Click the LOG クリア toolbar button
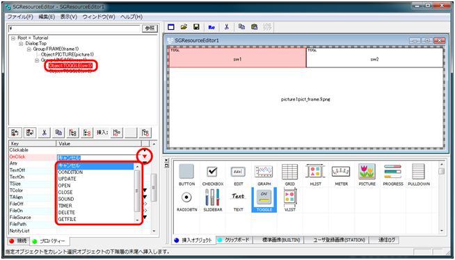The image size is (455, 260). (267, 27)
